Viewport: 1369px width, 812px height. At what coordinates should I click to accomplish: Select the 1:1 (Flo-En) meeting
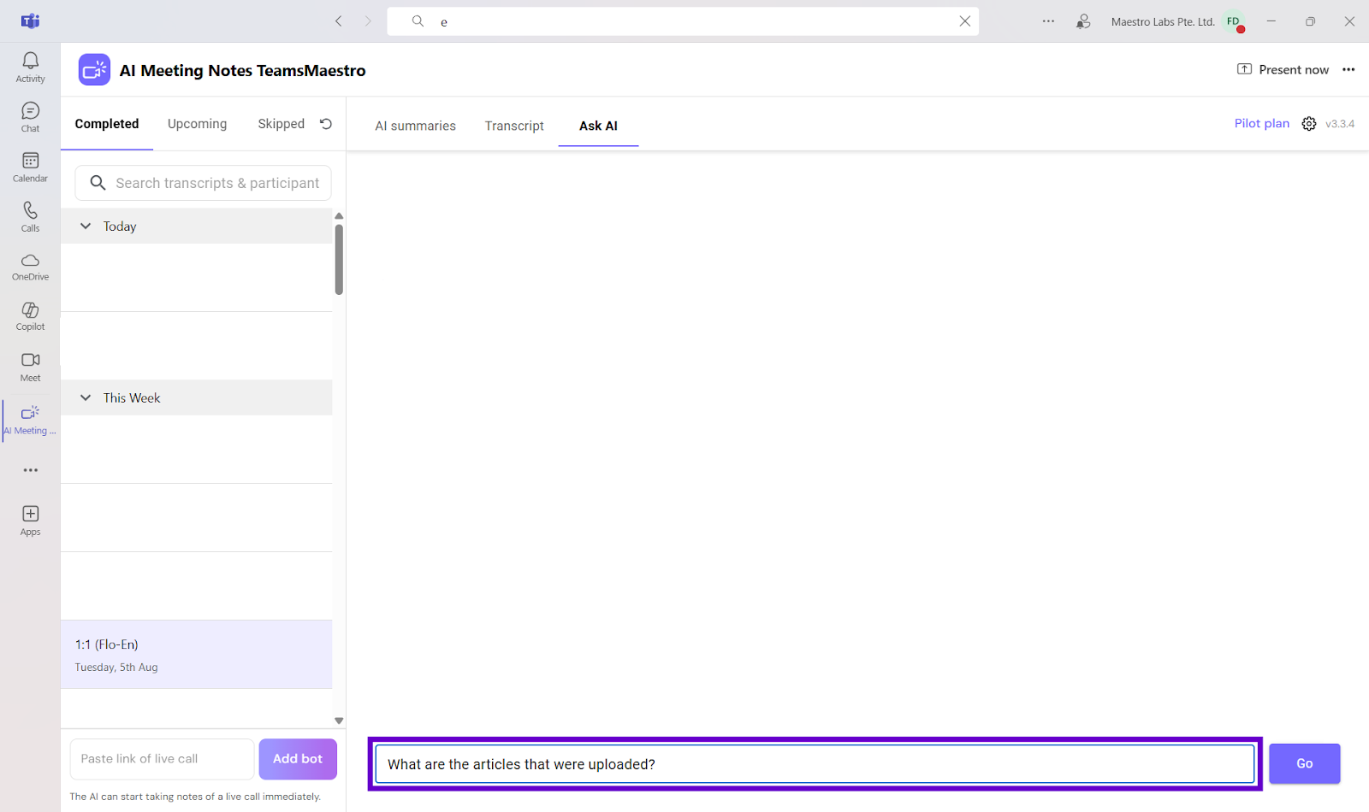(196, 655)
